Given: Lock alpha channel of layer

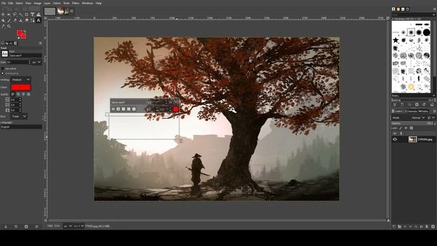Looking at the screenshot, I should [411, 128].
